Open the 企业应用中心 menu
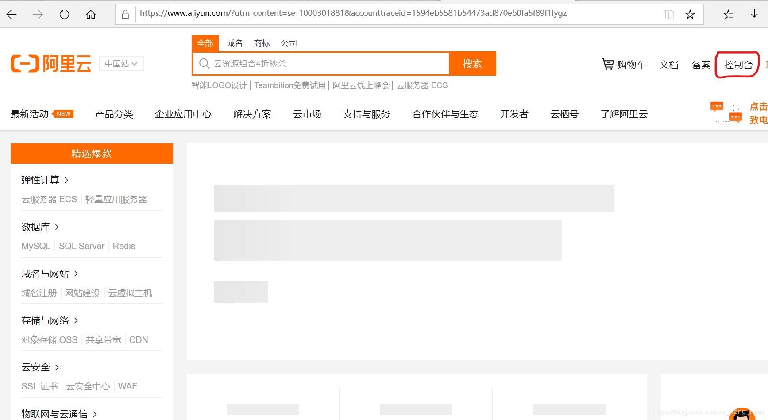Image resolution: width=768 pixels, height=420 pixels. (183, 114)
